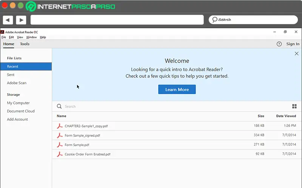Screen dimensions: 302x188
Task: Click PDF icon of Form Sample.pdf
Action: [x=60, y=145]
